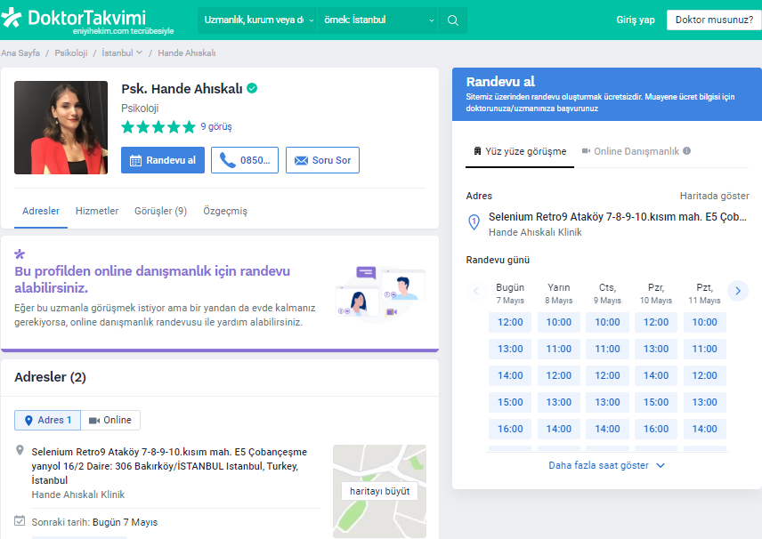Switch to the Adresler tab
The width and height of the screenshot is (762, 539).
tap(41, 211)
